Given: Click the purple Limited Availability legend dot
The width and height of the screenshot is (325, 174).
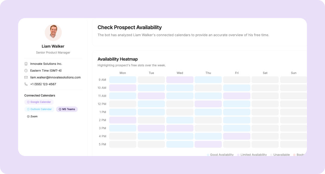Looking at the screenshot, I should 238,155.
